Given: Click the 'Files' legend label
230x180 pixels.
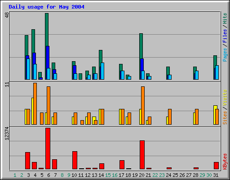Looking at the screenshot, I should tap(225, 36).
